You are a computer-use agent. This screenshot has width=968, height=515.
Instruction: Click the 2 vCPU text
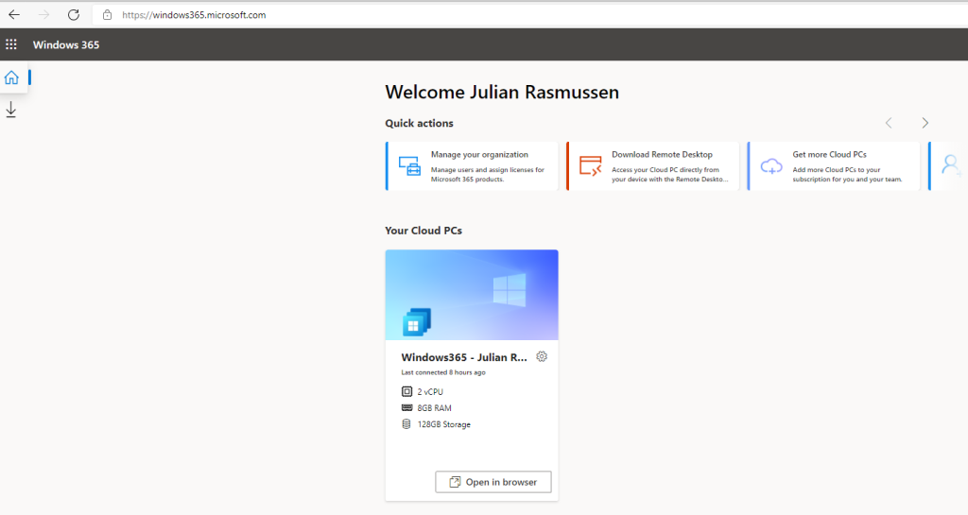click(430, 391)
